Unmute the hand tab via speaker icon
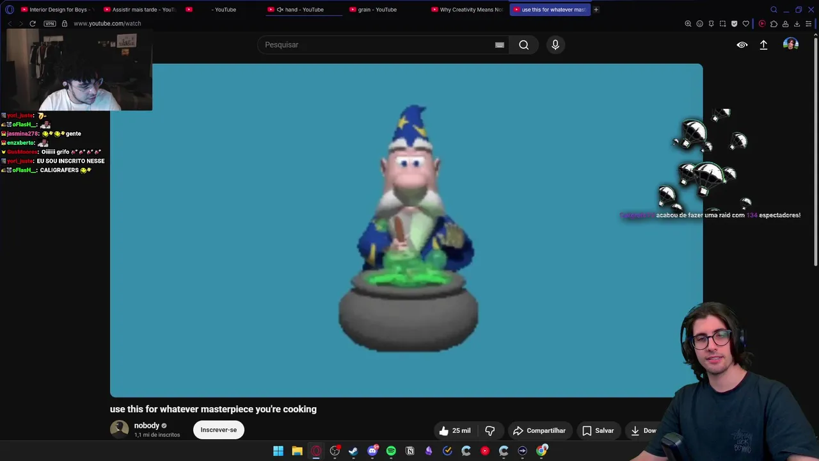The image size is (819, 461). click(280, 10)
